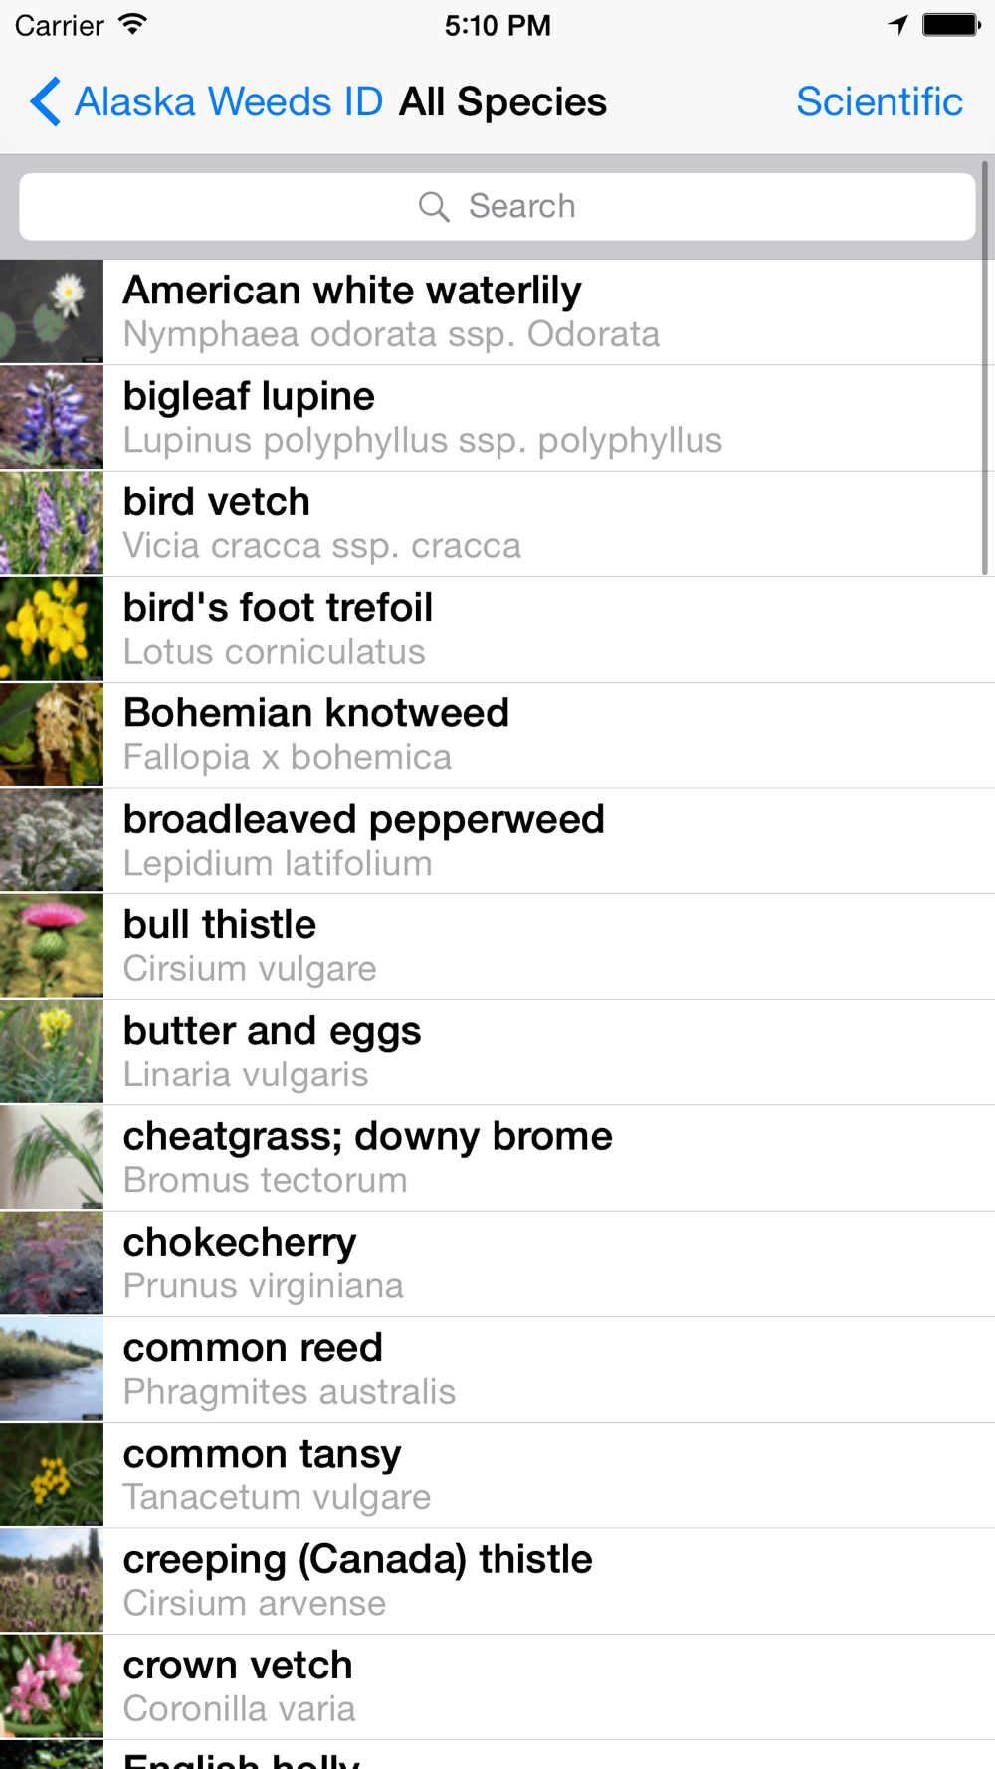
Task: Open American white waterlily thumbnail
Action: click(52, 311)
